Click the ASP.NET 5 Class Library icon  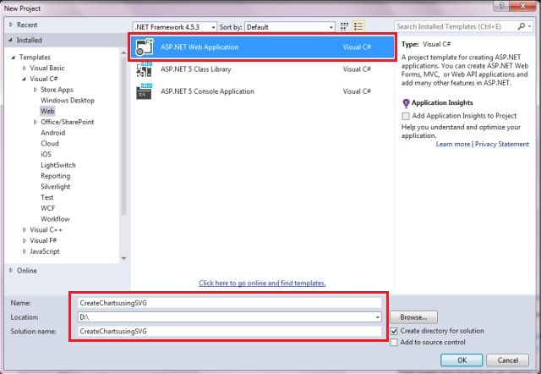145,69
